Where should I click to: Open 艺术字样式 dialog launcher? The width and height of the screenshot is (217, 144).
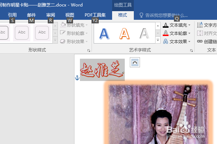tap(191, 50)
